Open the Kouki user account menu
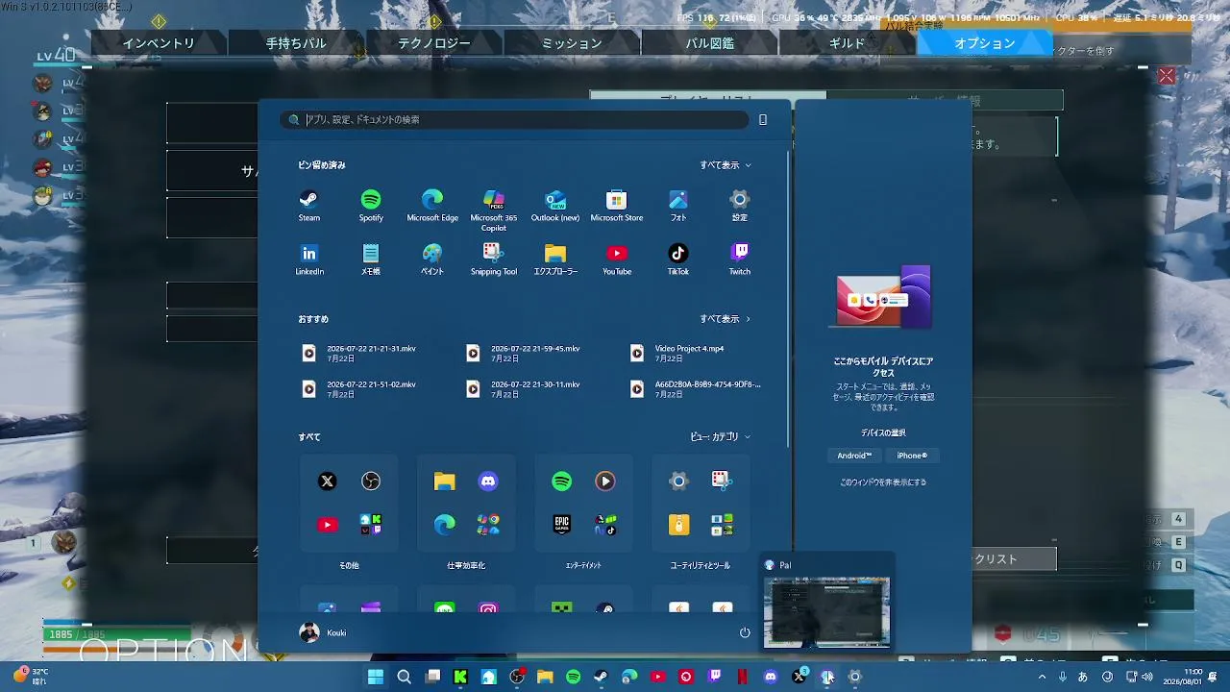Screen dimensions: 1230x692 pos(323,632)
